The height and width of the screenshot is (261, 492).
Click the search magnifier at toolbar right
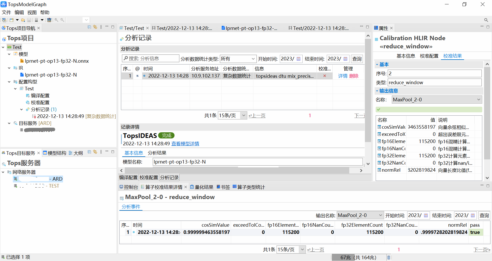coord(486,20)
